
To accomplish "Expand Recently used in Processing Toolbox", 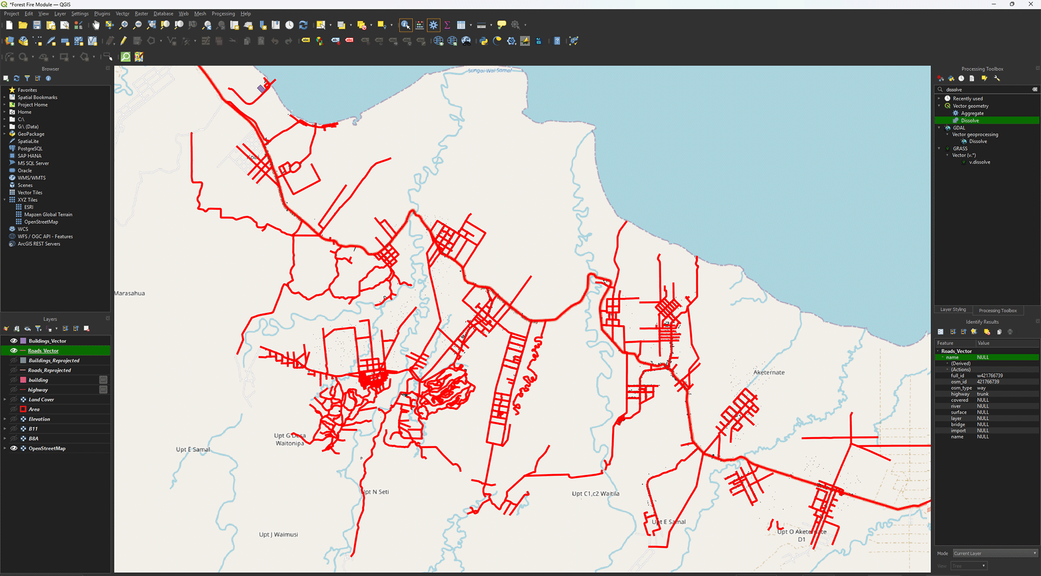I will click(x=939, y=99).
